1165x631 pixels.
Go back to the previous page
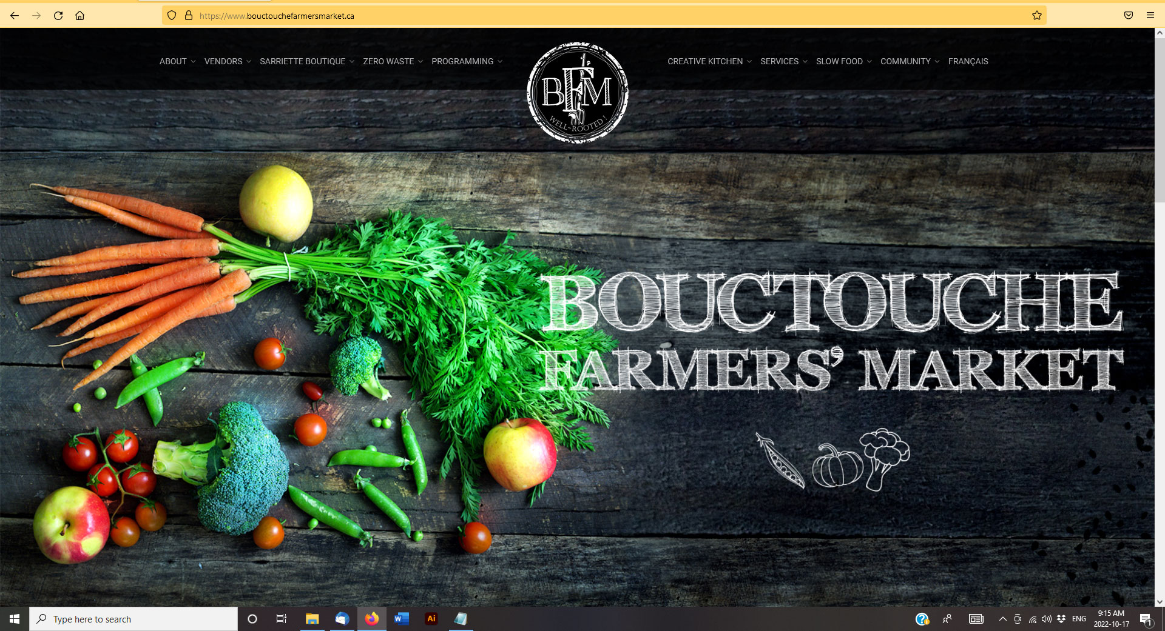click(15, 16)
